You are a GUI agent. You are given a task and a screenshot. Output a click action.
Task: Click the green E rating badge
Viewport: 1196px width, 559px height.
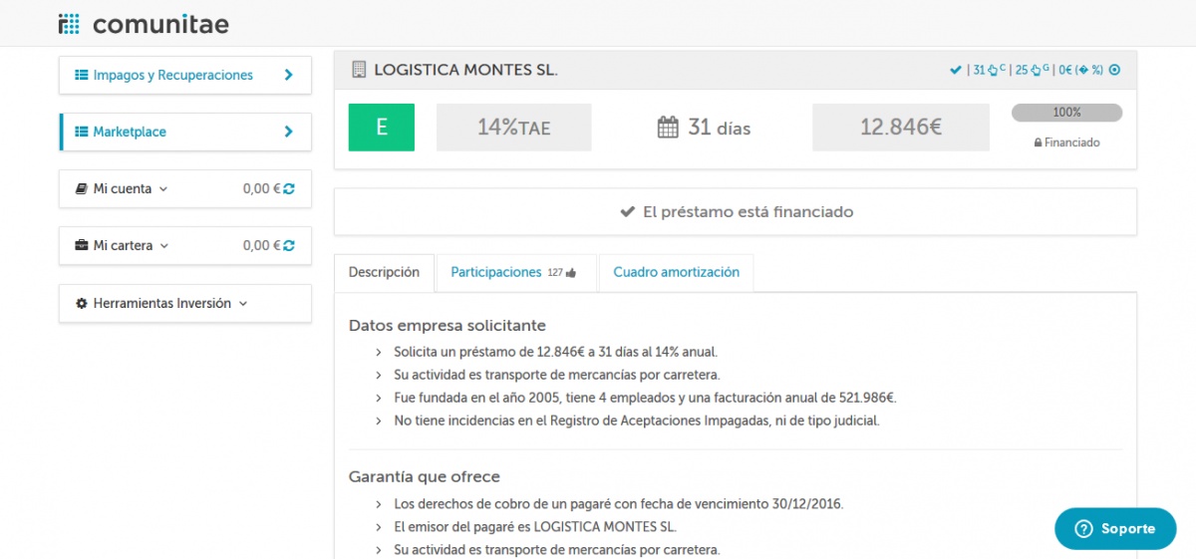point(381,128)
